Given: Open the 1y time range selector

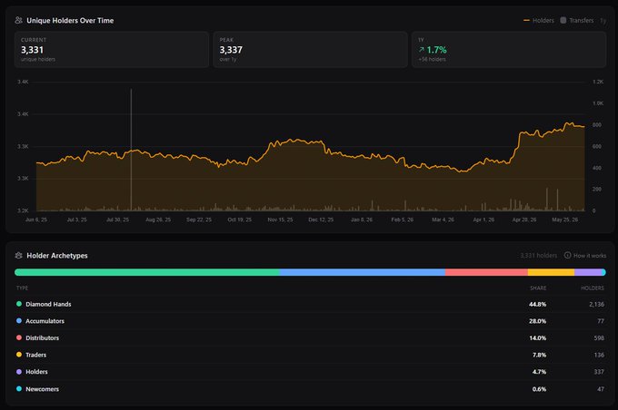Looking at the screenshot, I should pos(603,21).
